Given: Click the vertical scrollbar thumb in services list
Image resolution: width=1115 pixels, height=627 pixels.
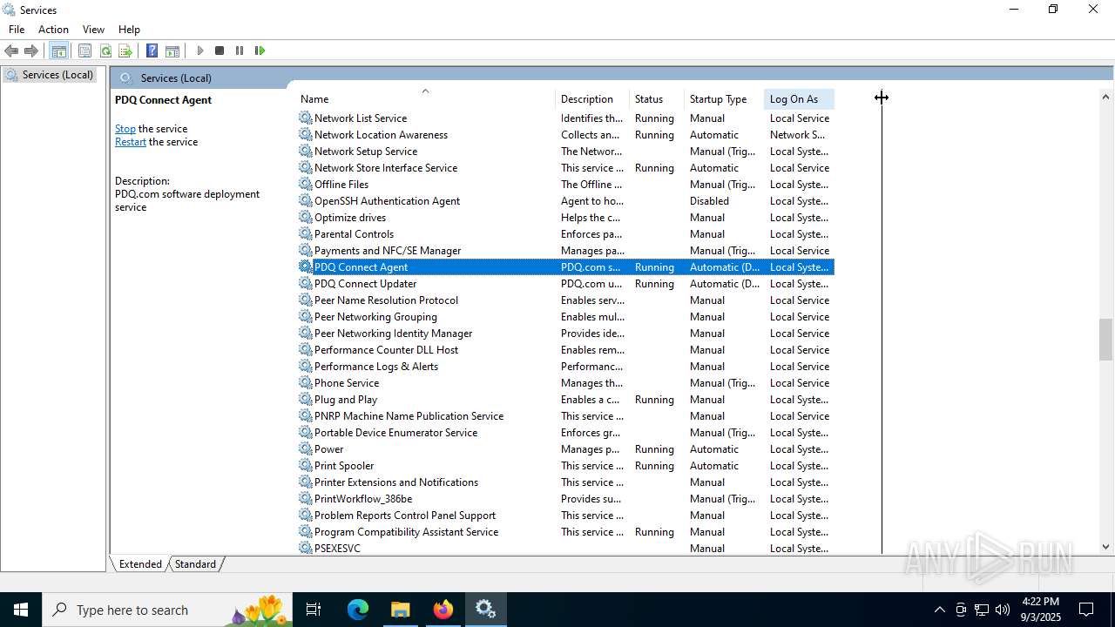Looking at the screenshot, I should (x=1105, y=339).
